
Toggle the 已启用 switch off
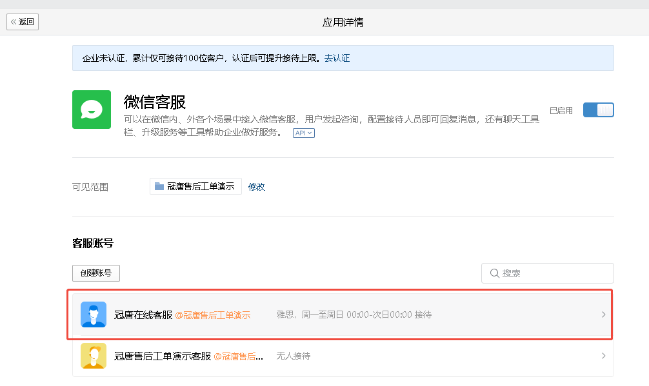(598, 110)
